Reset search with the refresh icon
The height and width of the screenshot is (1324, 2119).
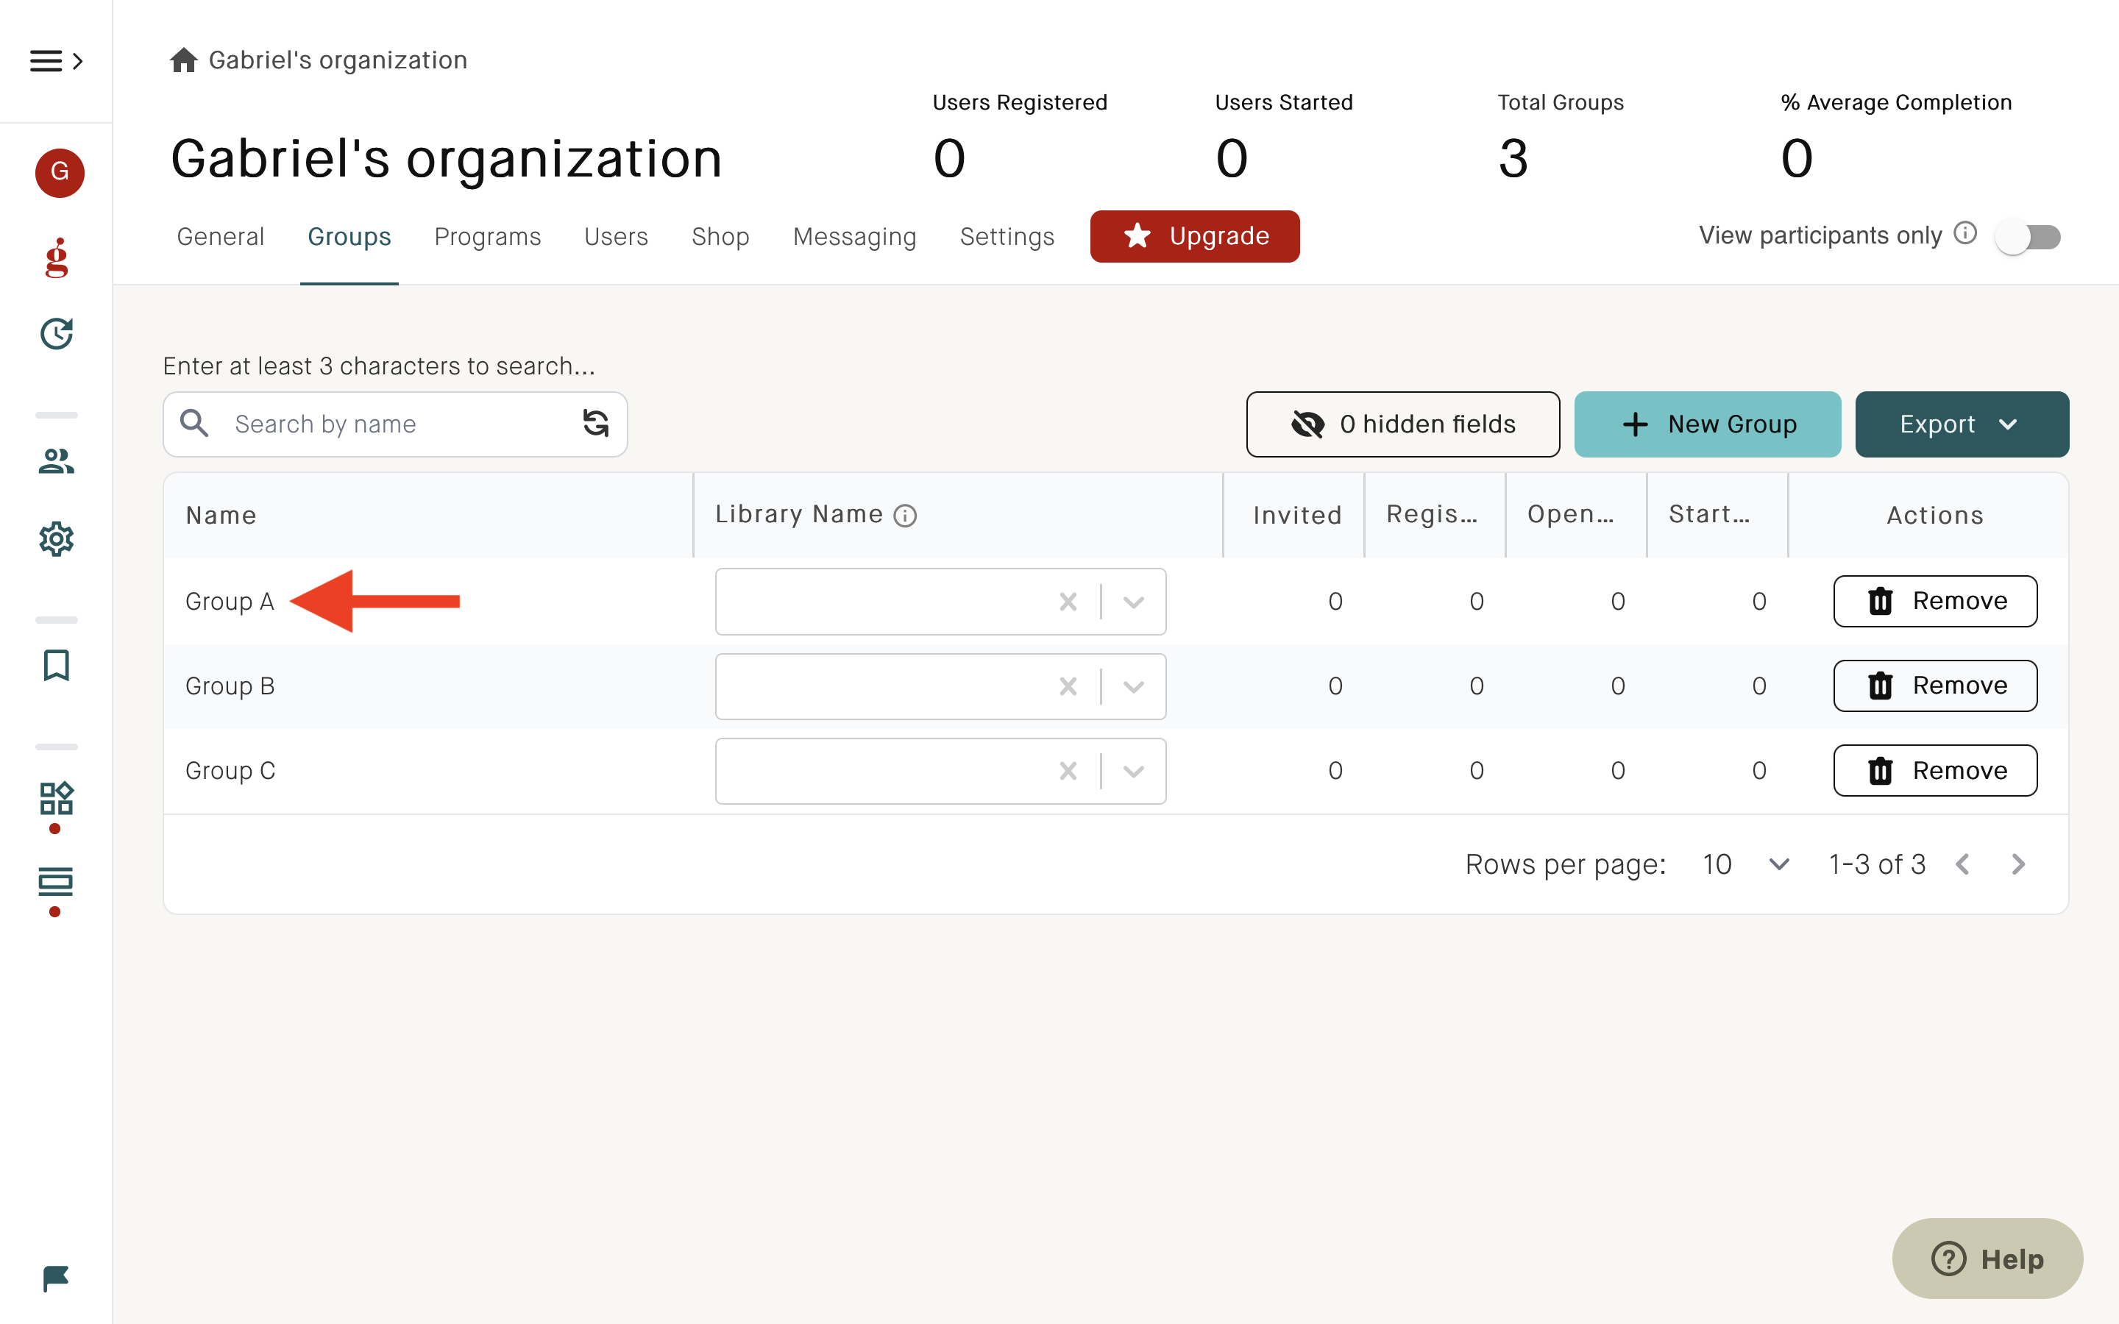tap(596, 424)
